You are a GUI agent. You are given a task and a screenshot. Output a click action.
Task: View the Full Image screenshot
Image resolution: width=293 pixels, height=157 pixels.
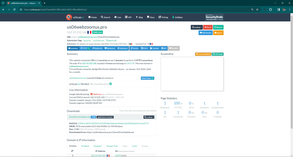pyautogui.click(x=218, y=54)
